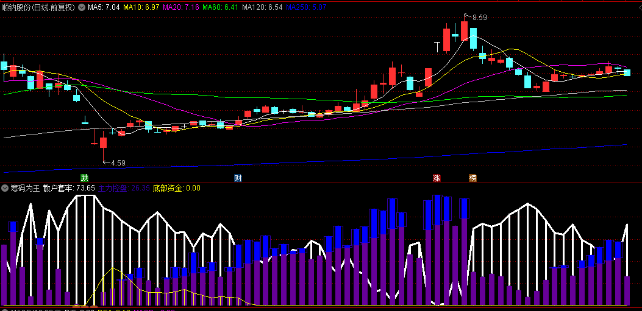Click the green MA60: 6.41 label
This screenshot has width=642, height=311.
coord(221,7)
